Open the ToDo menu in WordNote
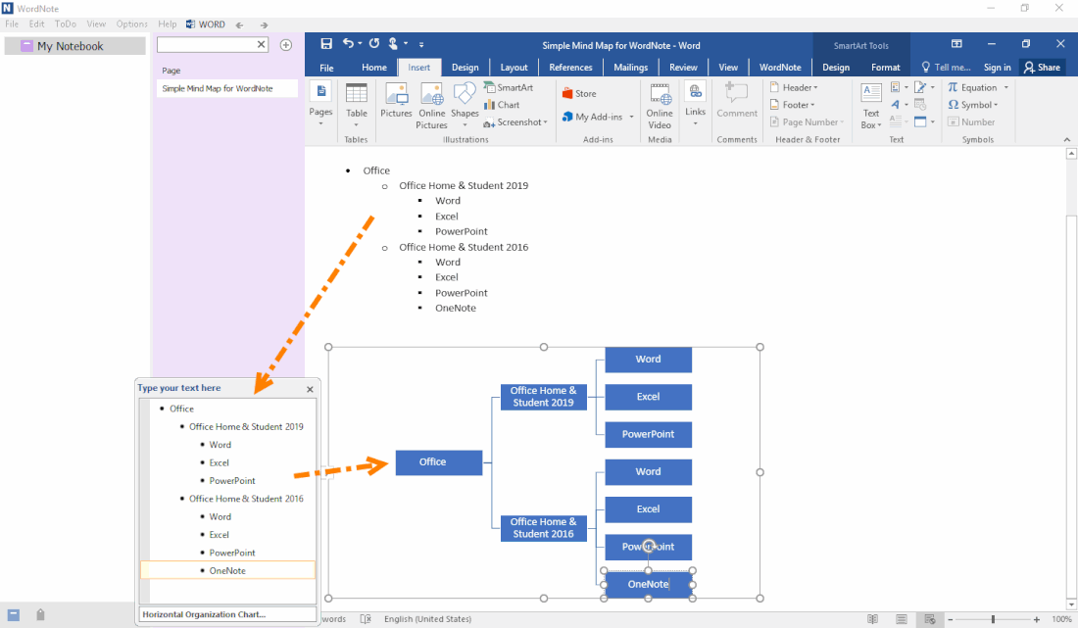The width and height of the screenshot is (1078, 628). point(66,24)
